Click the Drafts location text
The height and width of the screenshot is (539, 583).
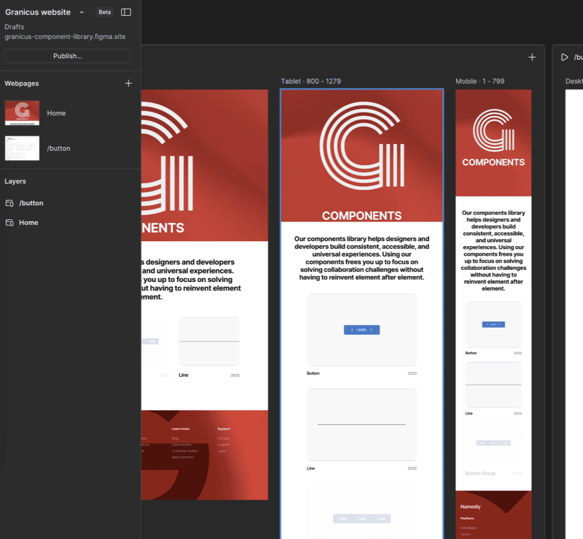14,27
